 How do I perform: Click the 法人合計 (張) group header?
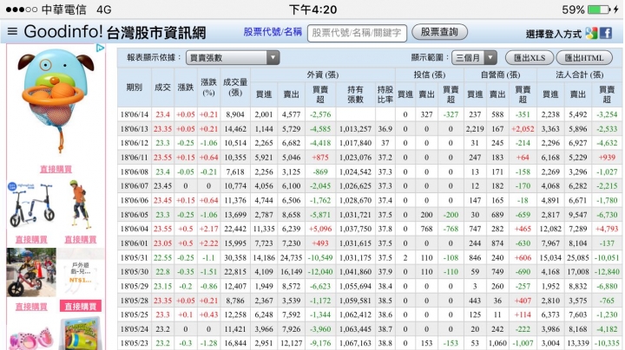580,75
